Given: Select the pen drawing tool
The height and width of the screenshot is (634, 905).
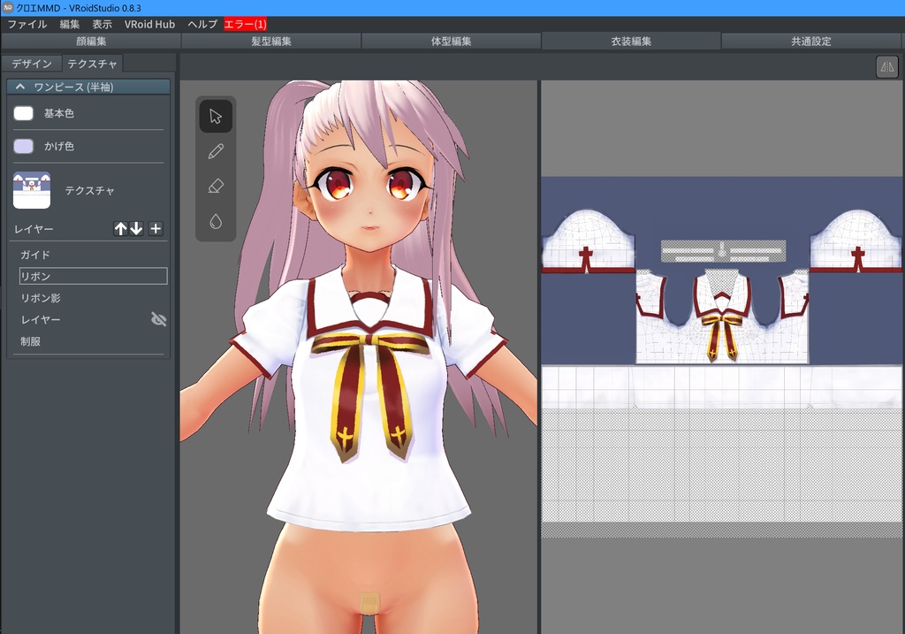Looking at the screenshot, I should [x=214, y=150].
